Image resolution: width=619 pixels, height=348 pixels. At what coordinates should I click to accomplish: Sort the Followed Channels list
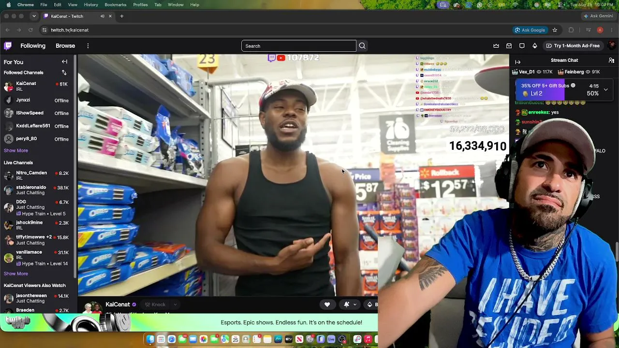64,72
